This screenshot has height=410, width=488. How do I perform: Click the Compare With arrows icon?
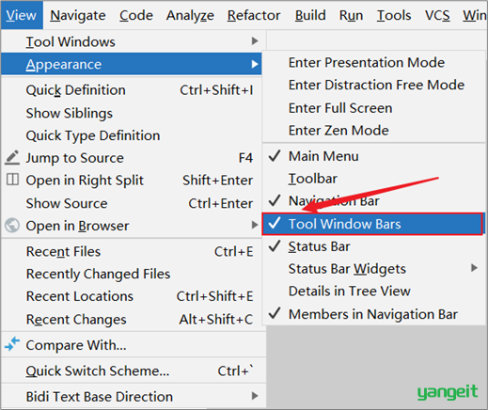pos(12,344)
